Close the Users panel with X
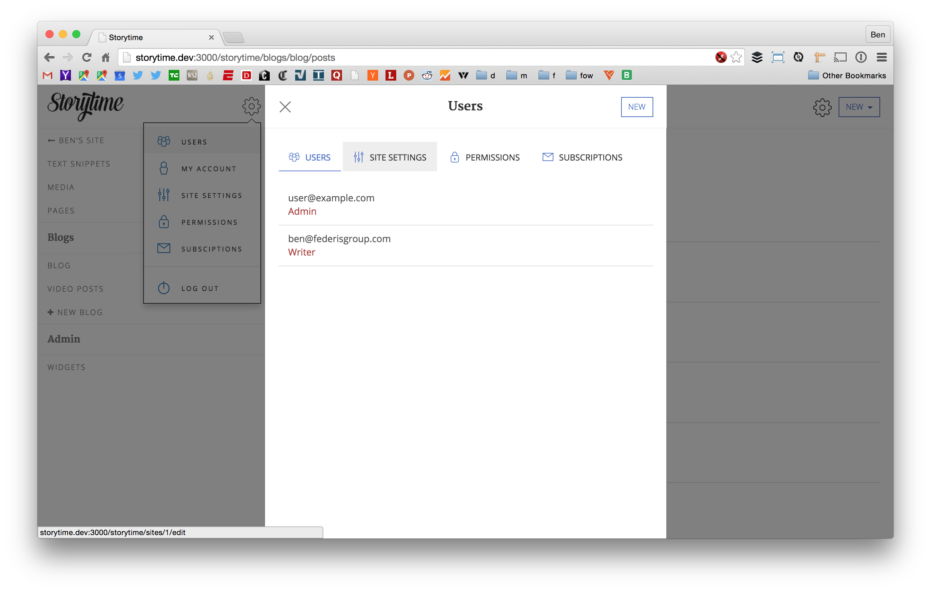The image size is (931, 592). click(x=285, y=107)
